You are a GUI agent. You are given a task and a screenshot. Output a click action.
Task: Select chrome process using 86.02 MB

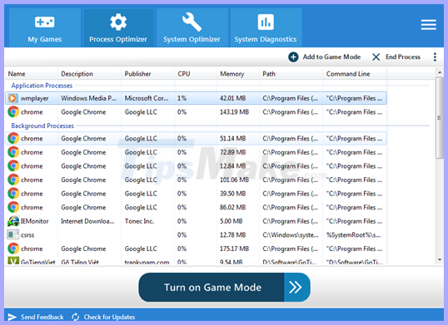click(196, 207)
